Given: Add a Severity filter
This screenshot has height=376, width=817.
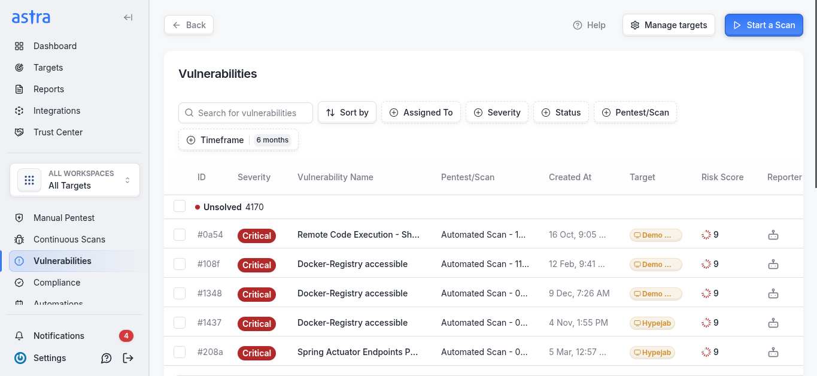Looking at the screenshot, I should click(497, 113).
